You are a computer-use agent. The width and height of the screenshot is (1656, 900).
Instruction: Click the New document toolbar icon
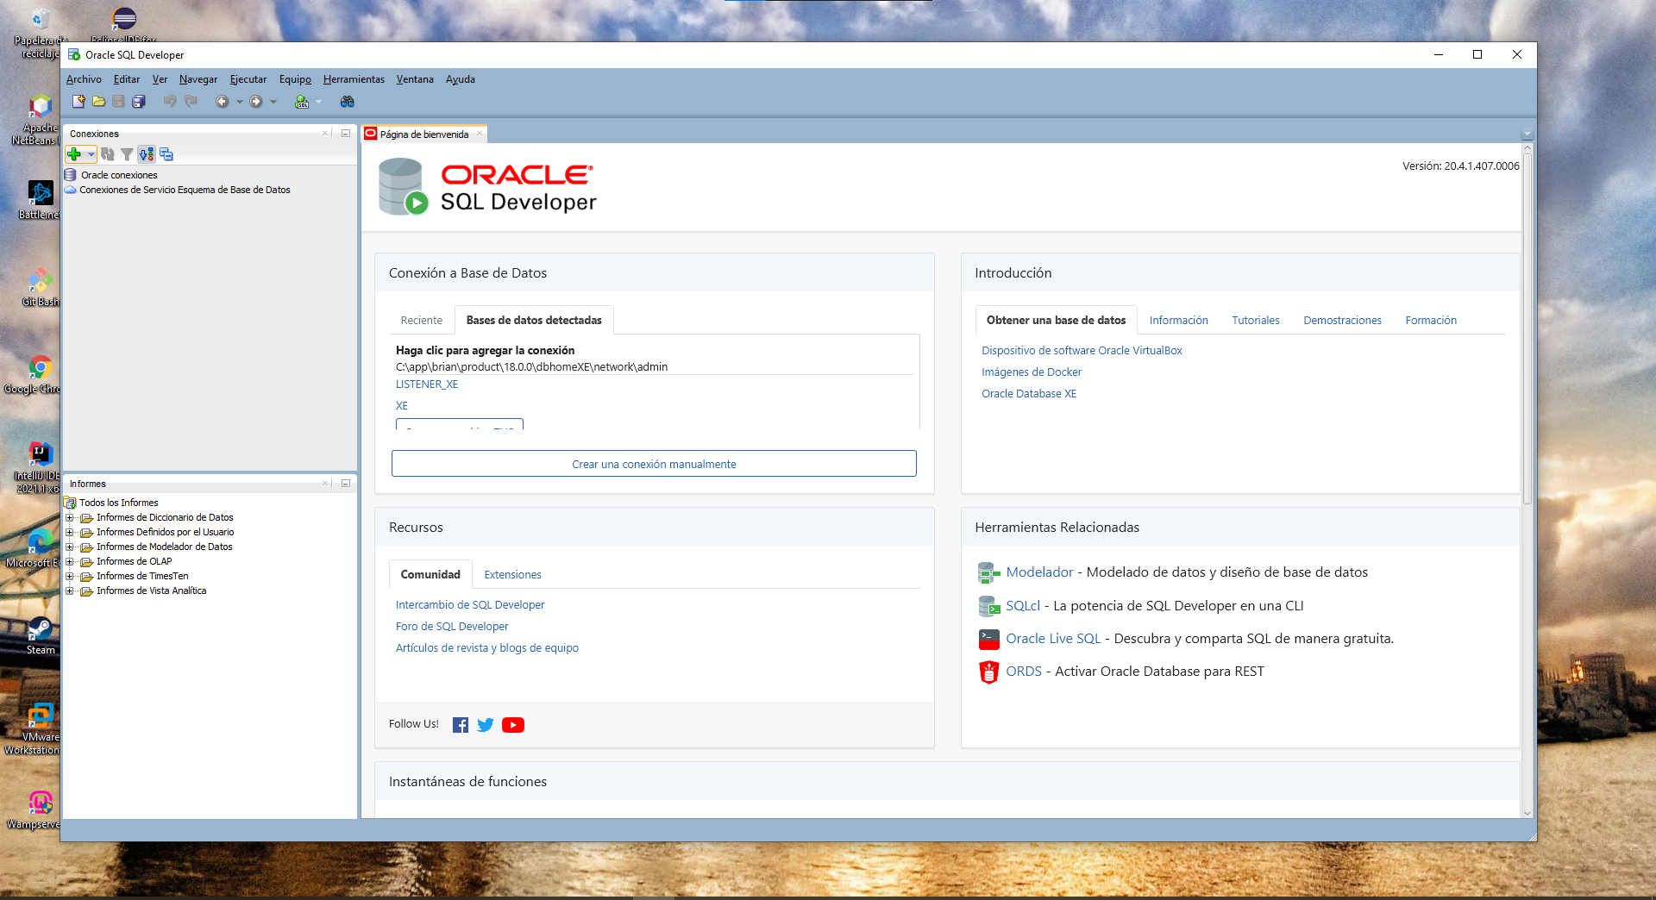click(78, 102)
